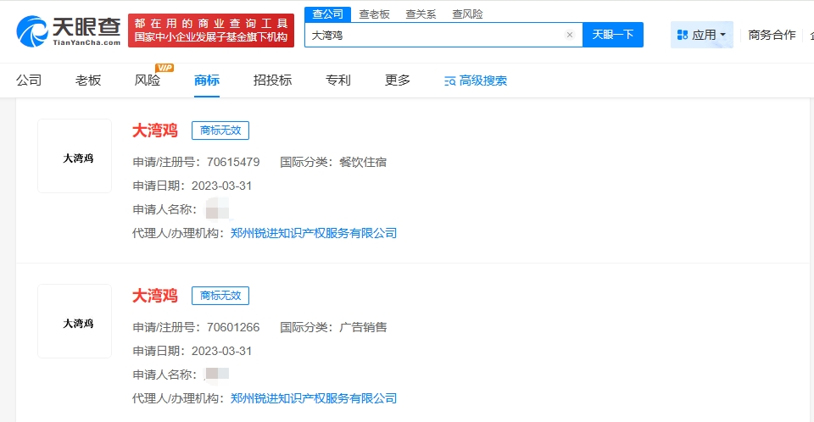Click the TianYanCha logo
This screenshot has width=814, height=422.
(x=68, y=31)
